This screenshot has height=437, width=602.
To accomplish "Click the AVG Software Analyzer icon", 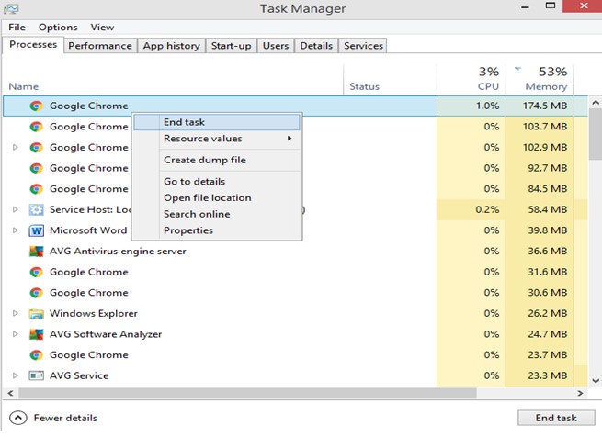I will [36, 334].
